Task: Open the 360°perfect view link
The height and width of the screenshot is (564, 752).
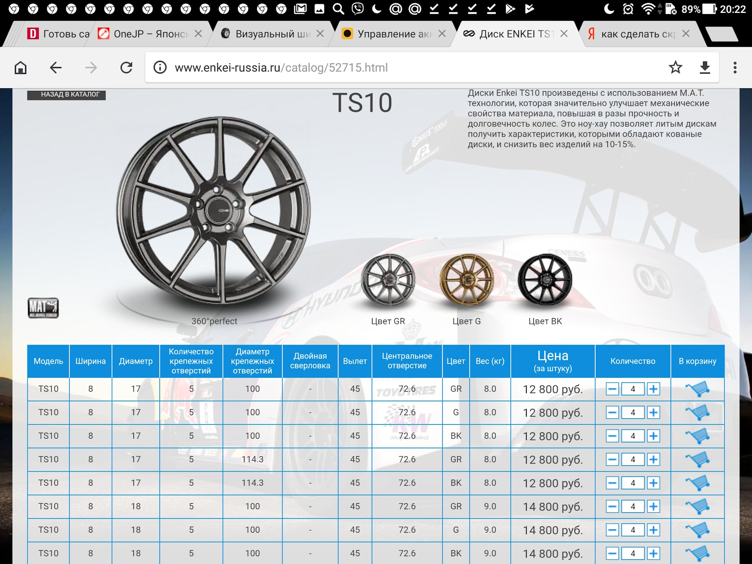Action: [x=214, y=321]
